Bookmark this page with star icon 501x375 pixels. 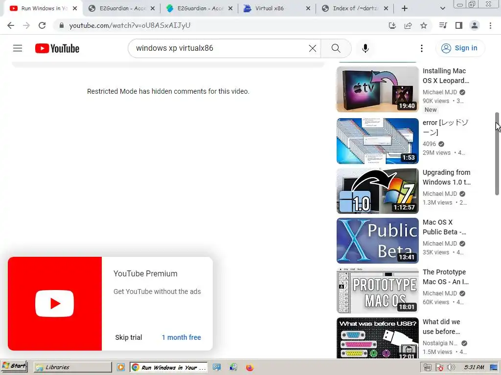(424, 25)
